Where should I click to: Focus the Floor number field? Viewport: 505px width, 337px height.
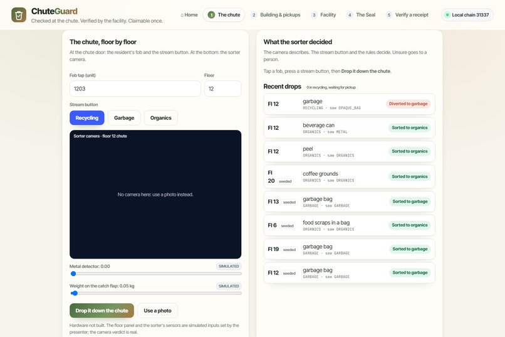point(222,88)
